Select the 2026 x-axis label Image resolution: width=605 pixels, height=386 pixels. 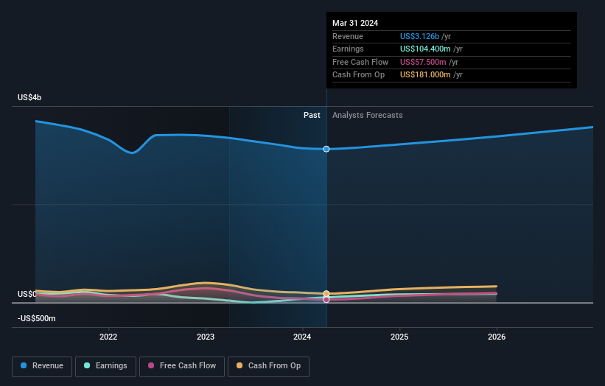[497, 337]
